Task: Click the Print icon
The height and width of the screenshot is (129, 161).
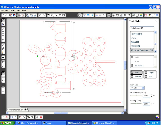Action: click(19, 15)
